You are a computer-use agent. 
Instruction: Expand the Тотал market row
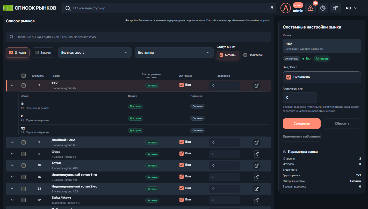(x=12, y=165)
